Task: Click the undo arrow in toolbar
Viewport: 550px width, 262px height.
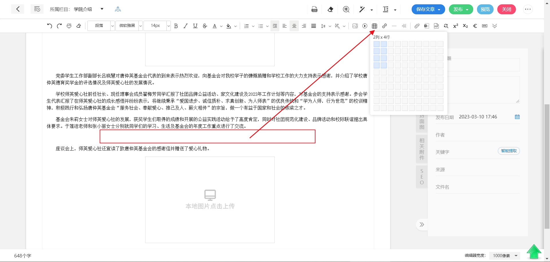Action: pyautogui.click(x=50, y=26)
